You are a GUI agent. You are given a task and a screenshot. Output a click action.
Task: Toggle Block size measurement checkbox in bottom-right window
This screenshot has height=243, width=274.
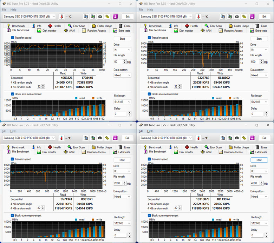click(x=149, y=215)
